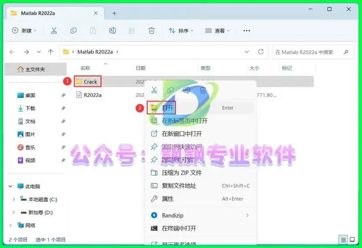Viewport: 362px width, 248px height.
Task: Open 主文件夹 in the sidebar
Action: (35, 69)
